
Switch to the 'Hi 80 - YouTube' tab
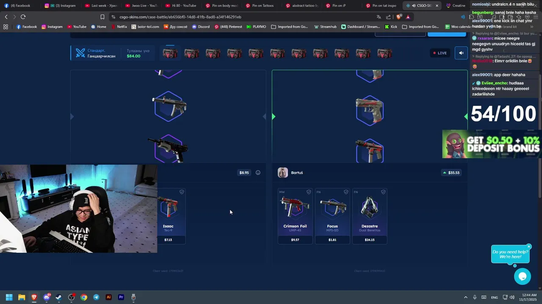coord(181,5)
